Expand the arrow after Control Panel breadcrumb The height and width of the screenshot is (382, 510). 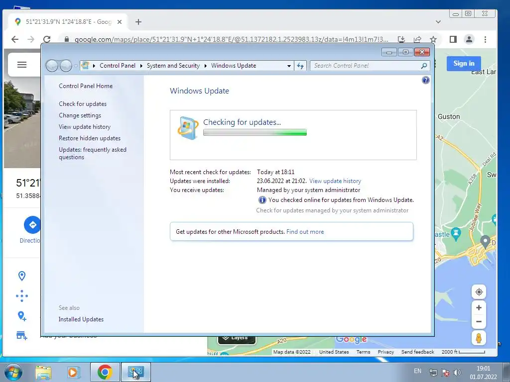[x=141, y=66]
